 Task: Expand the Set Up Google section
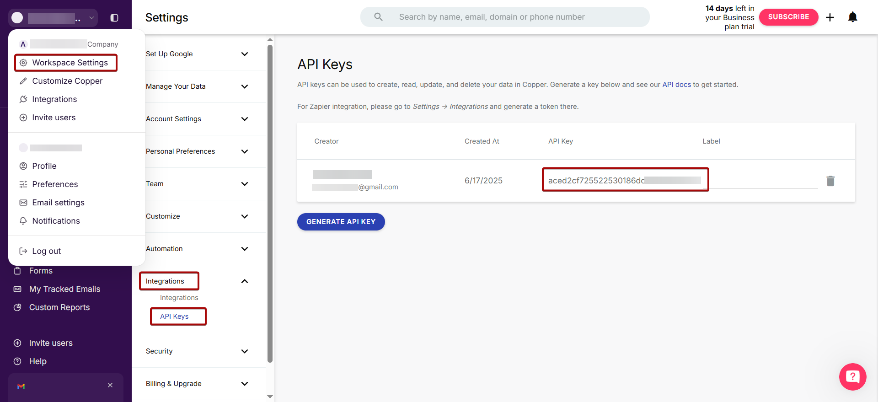pyautogui.click(x=245, y=54)
